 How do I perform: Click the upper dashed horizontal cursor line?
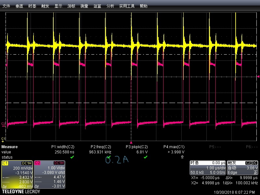click(x=131, y=54)
